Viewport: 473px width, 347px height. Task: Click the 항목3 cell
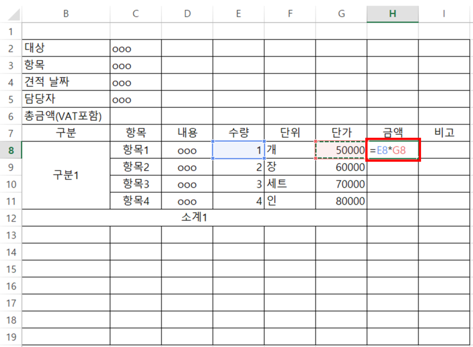click(136, 184)
